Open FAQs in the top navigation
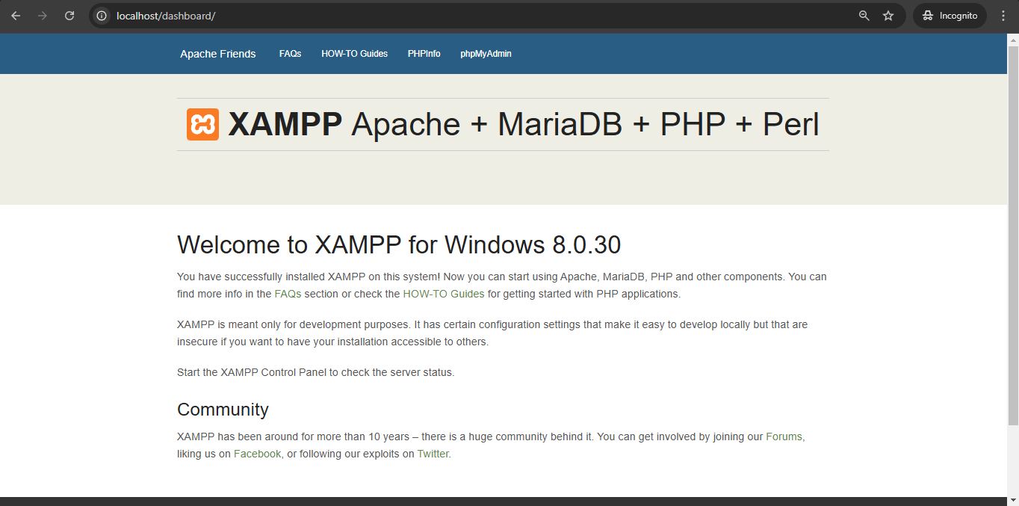The image size is (1019, 506). [290, 54]
